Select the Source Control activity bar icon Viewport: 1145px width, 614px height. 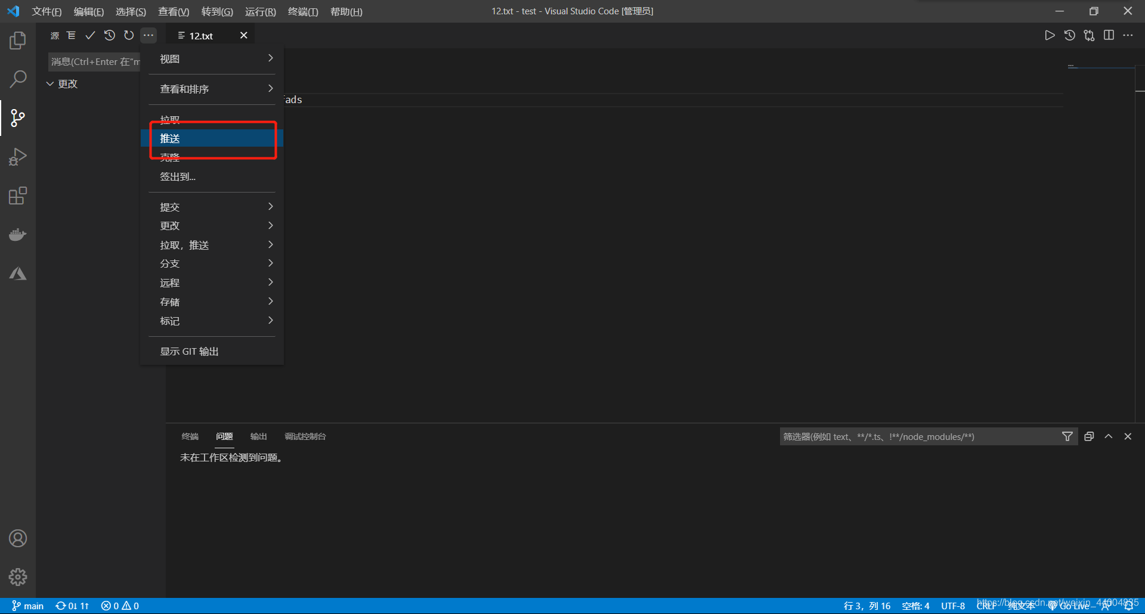point(18,118)
